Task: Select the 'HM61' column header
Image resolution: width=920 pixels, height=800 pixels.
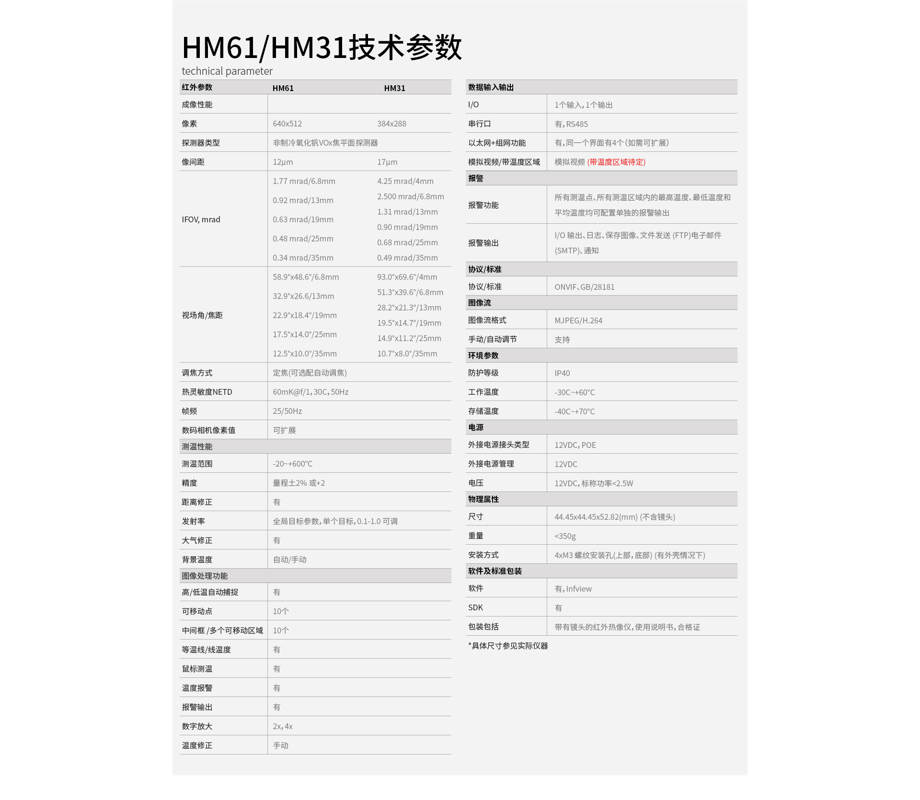Action: click(283, 88)
